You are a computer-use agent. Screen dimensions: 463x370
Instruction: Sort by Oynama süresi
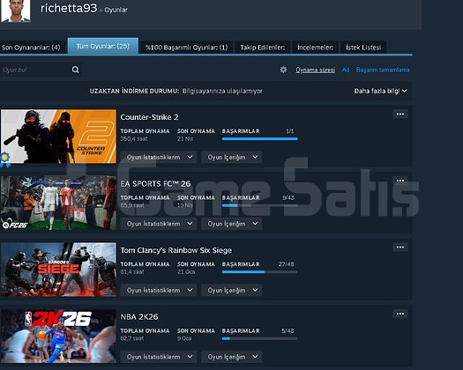pos(316,70)
